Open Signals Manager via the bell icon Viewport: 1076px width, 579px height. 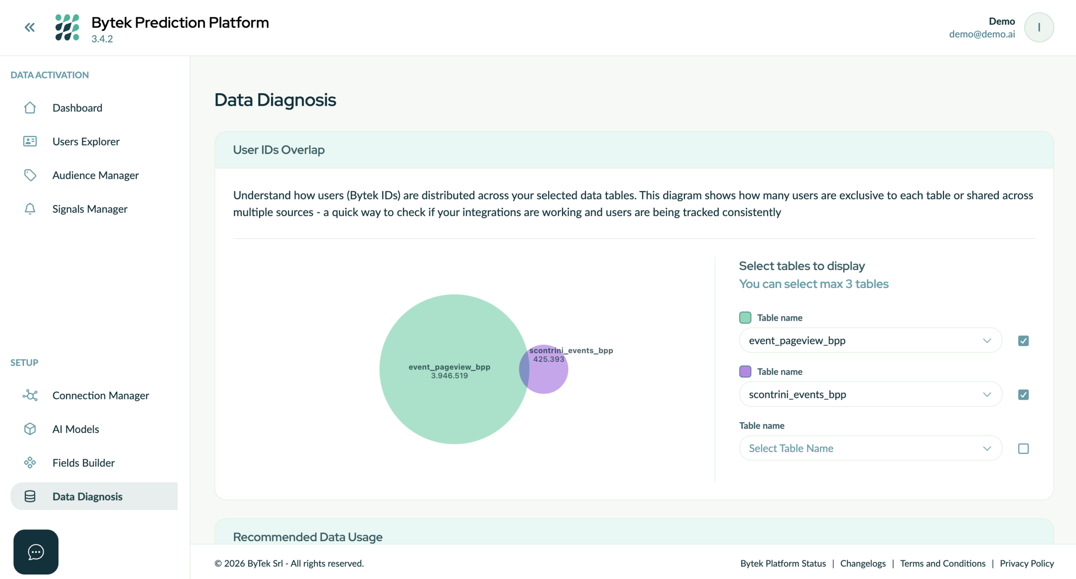(30, 209)
